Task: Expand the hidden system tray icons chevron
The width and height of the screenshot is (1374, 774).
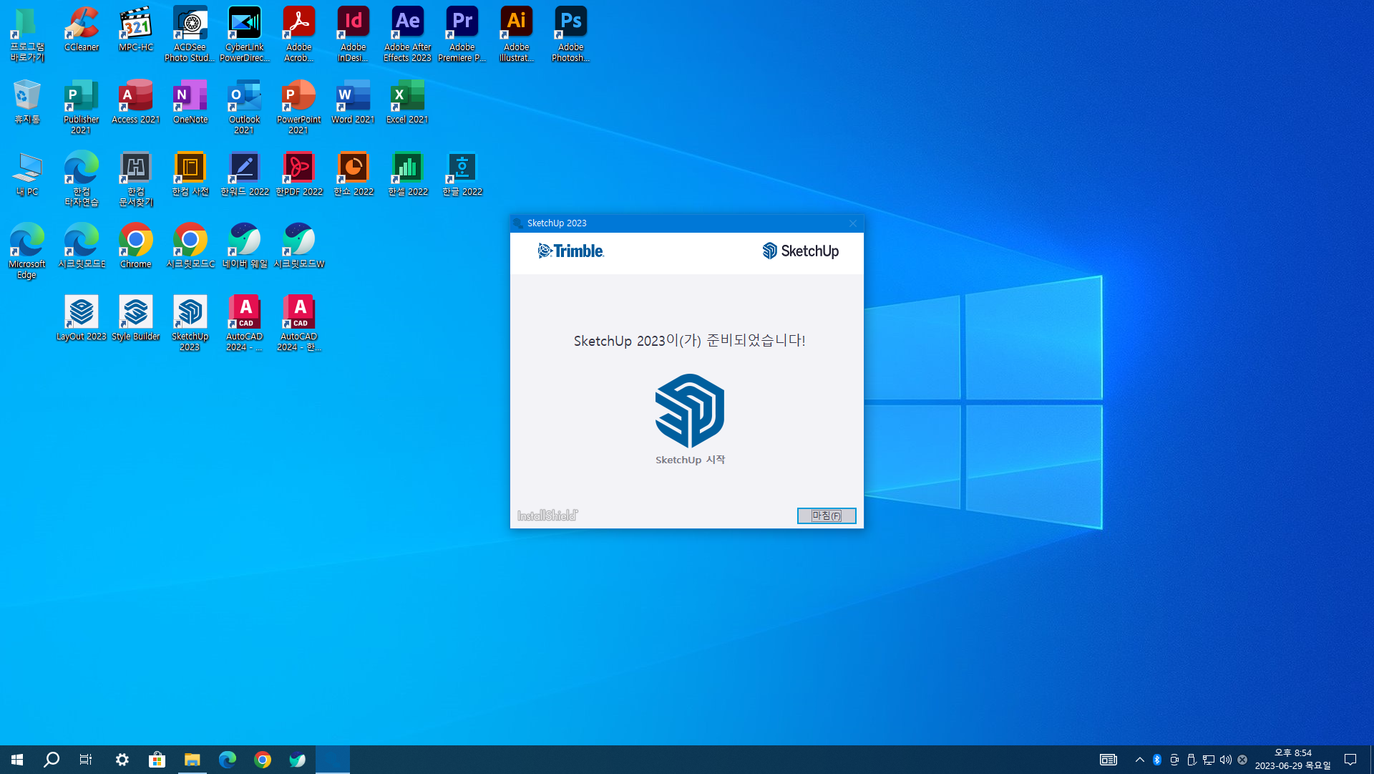Action: 1139,760
